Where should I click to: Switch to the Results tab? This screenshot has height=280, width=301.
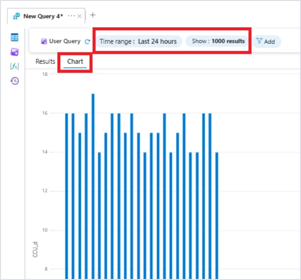click(45, 61)
